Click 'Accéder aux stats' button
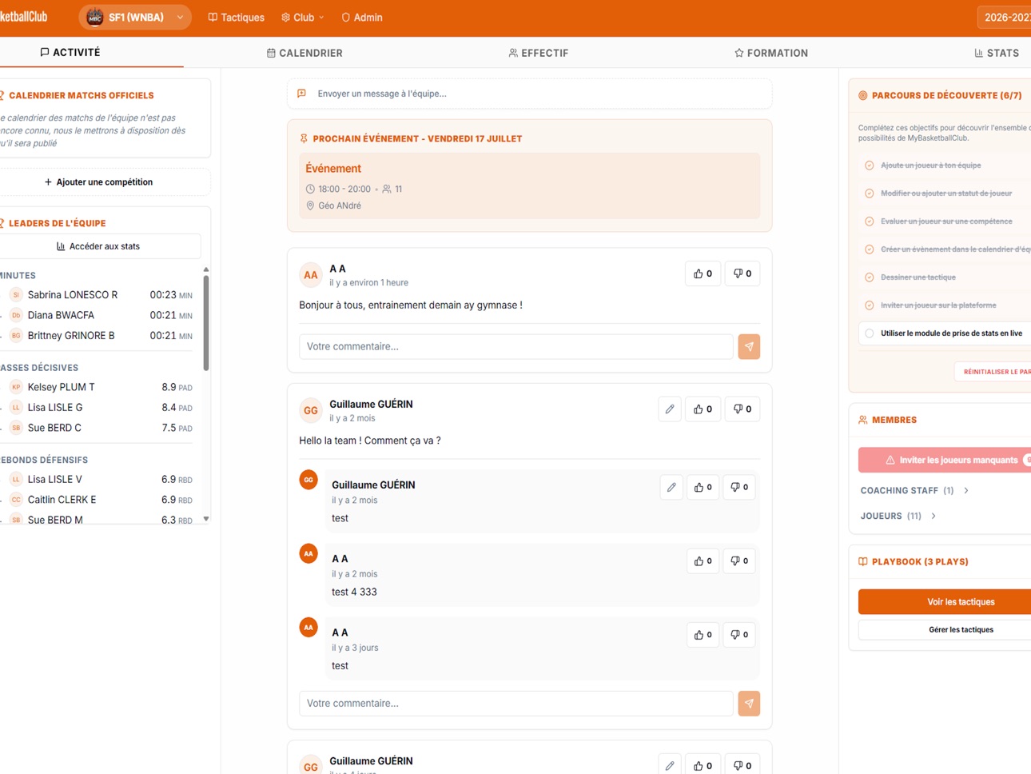The image size is (1031, 774). [98, 246]
